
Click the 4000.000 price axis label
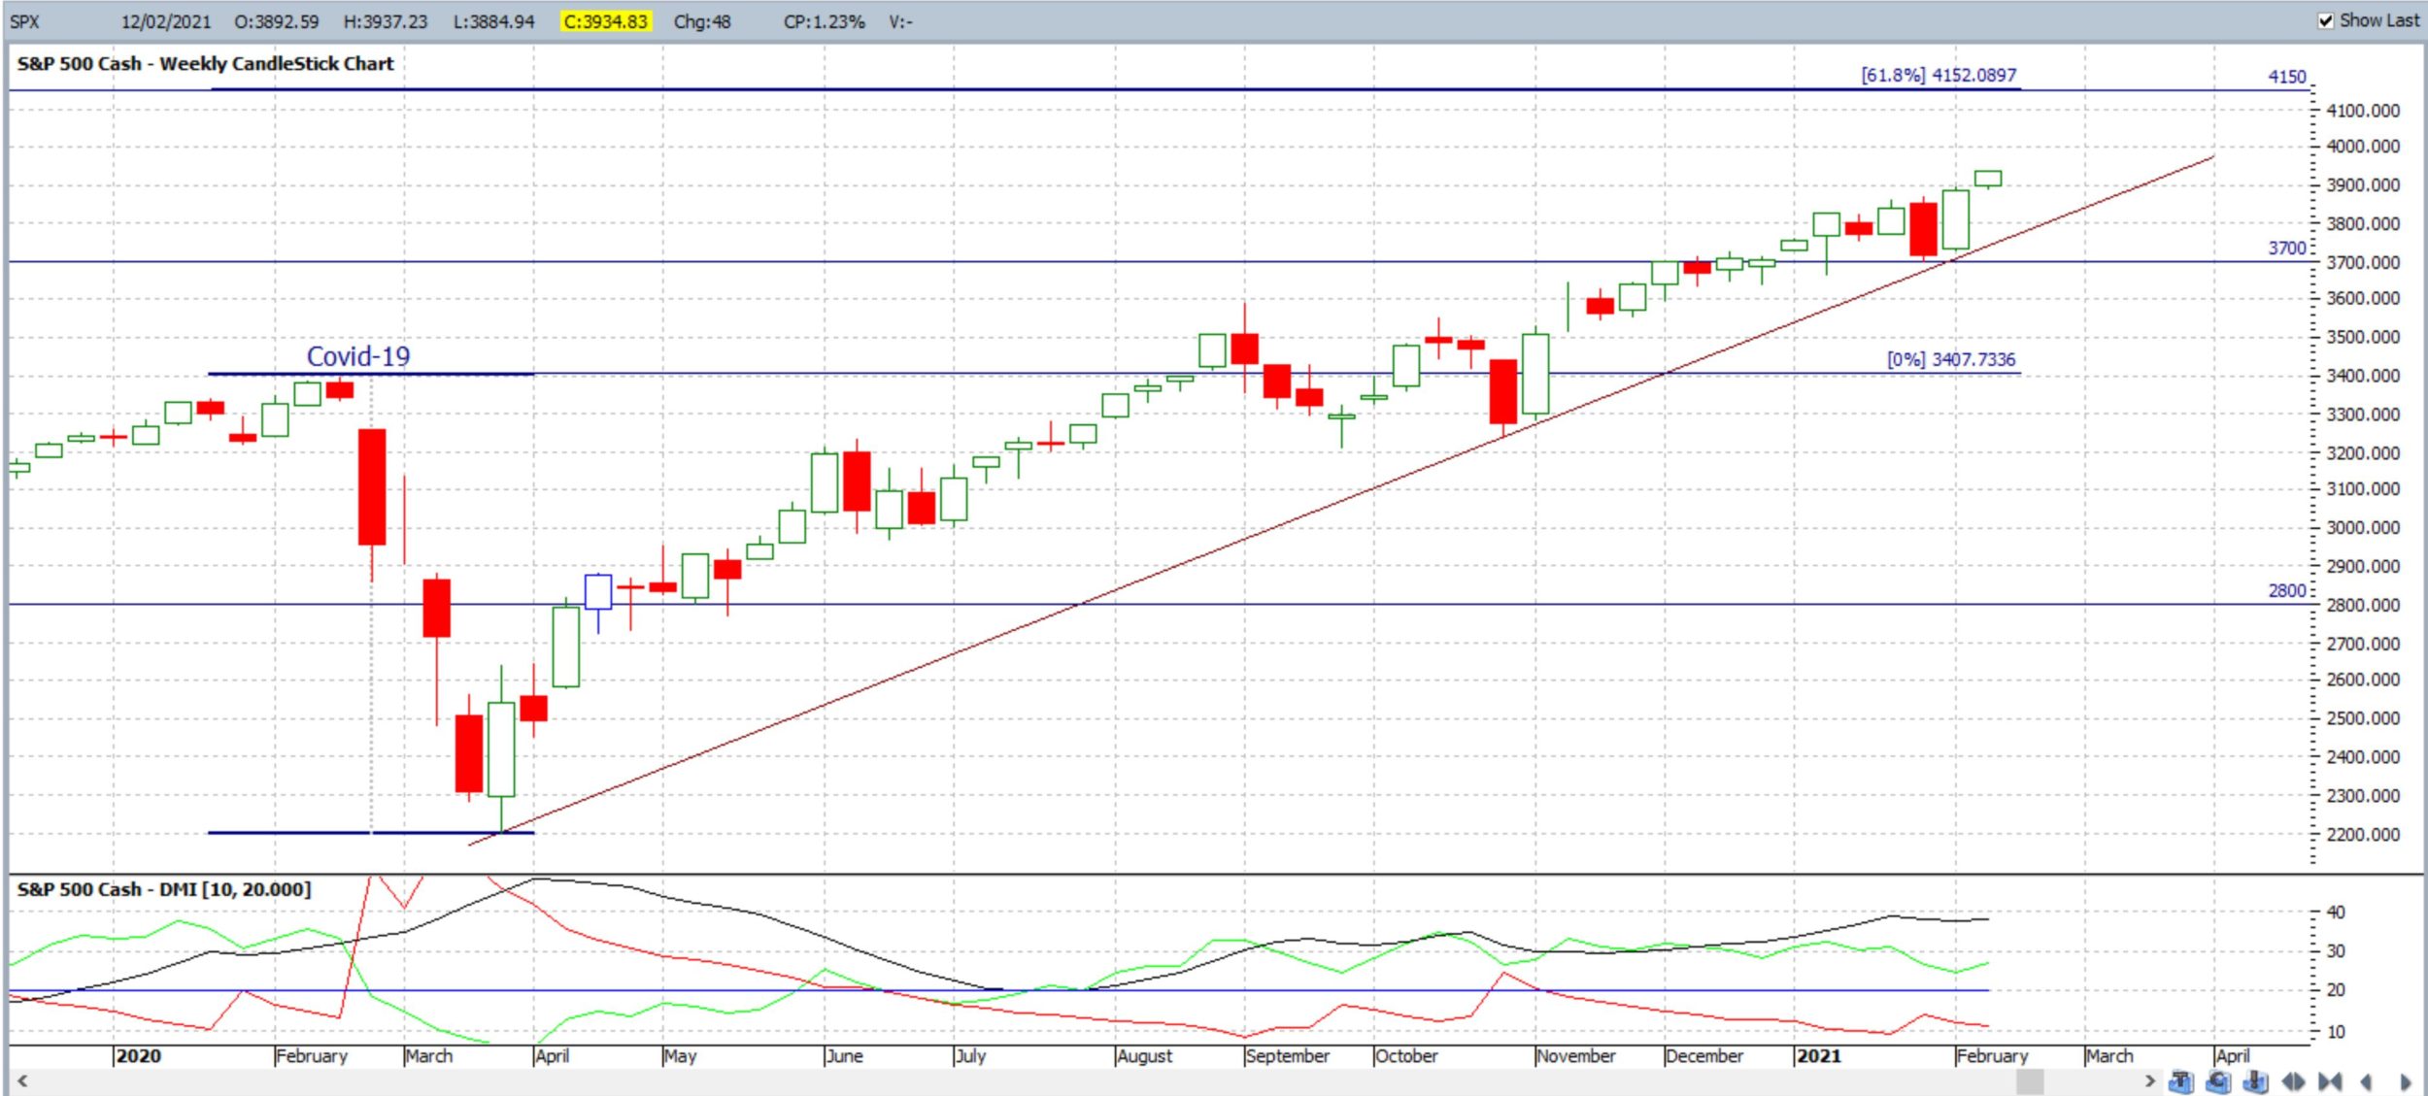click(2362, 147)
